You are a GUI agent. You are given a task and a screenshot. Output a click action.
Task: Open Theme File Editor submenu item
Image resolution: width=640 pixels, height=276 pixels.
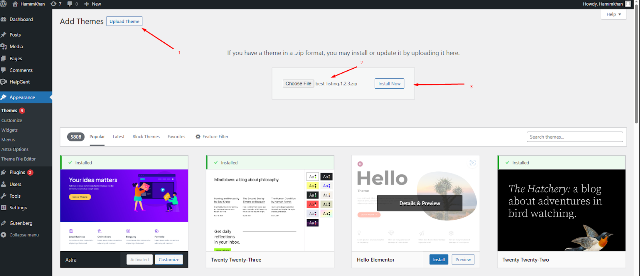[18, 159]
